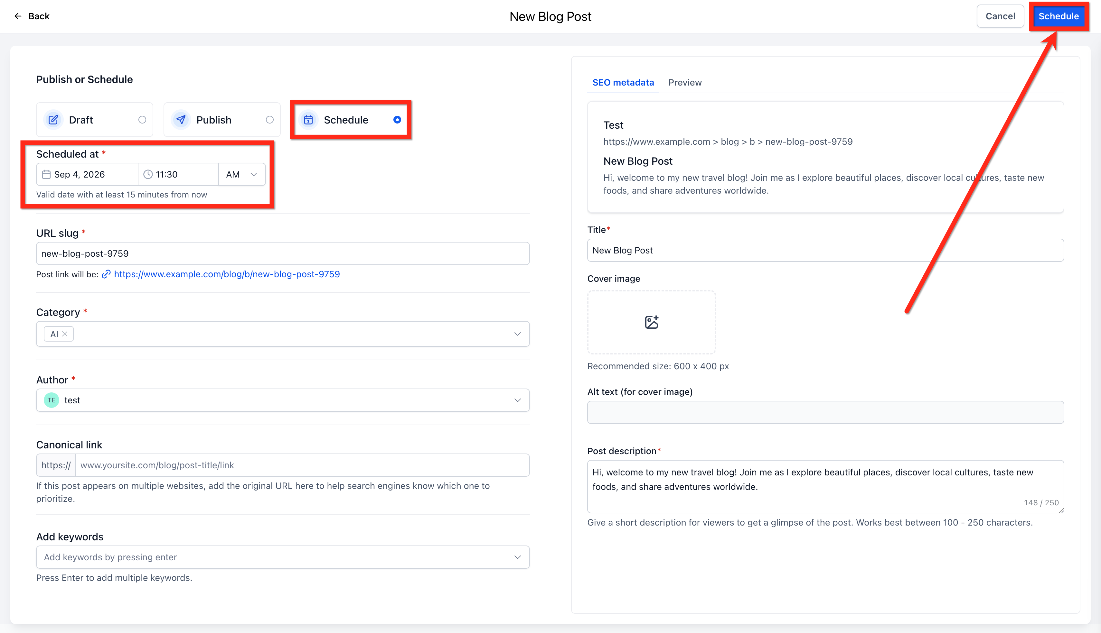1101x633 pixels.
Task: Click the Schedule calendar icon
Action: click(308, 120)
